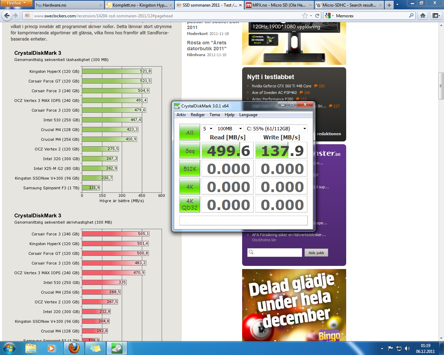This screenshot has width=444, height=355.
Task: Go to Firefox home page
Action: (x=423, y=16)
